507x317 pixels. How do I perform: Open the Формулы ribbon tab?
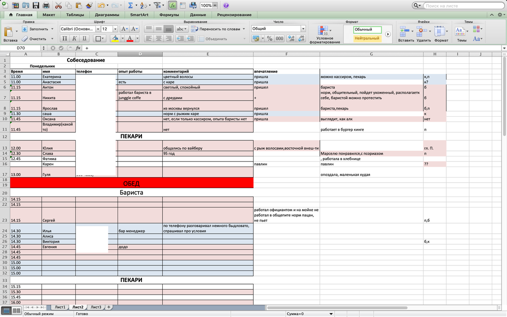click(x=169, y=15)
